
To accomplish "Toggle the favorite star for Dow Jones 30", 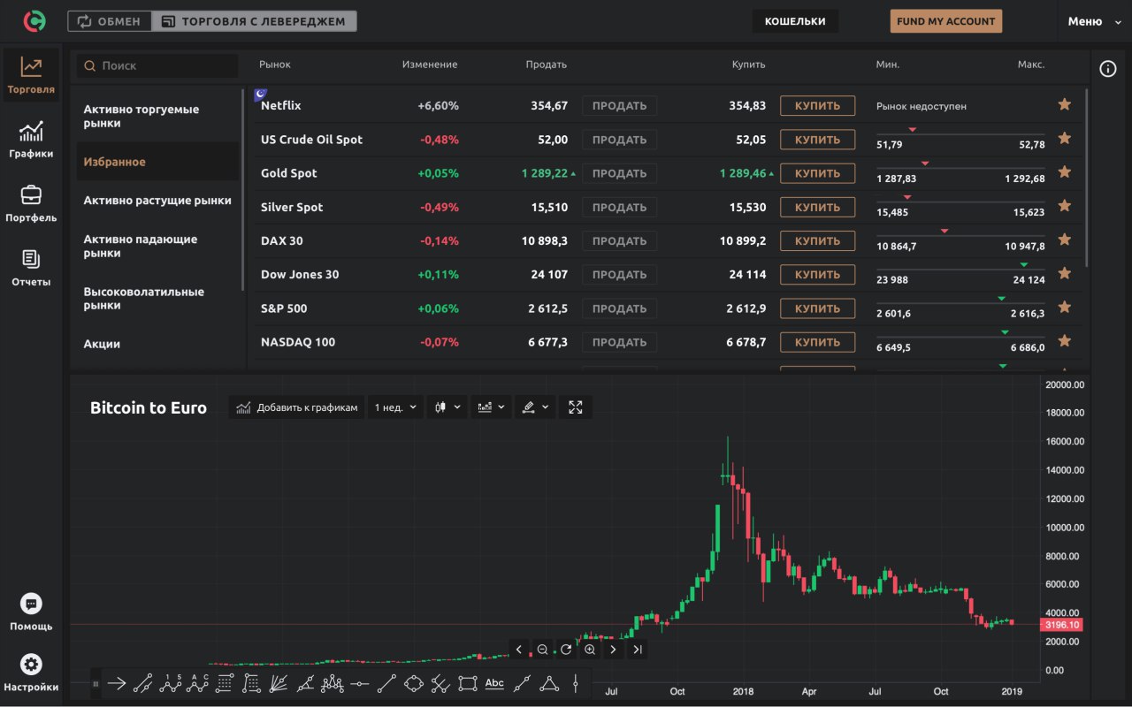I will click(1065, 273).
